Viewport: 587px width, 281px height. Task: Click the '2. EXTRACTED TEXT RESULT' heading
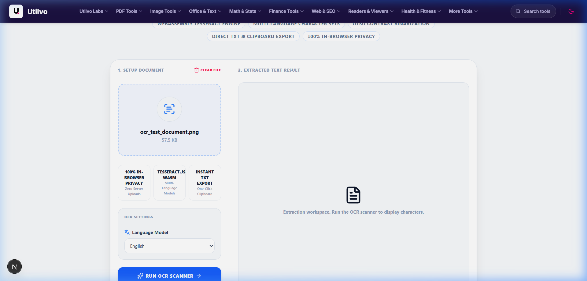[x=269, y=70]
